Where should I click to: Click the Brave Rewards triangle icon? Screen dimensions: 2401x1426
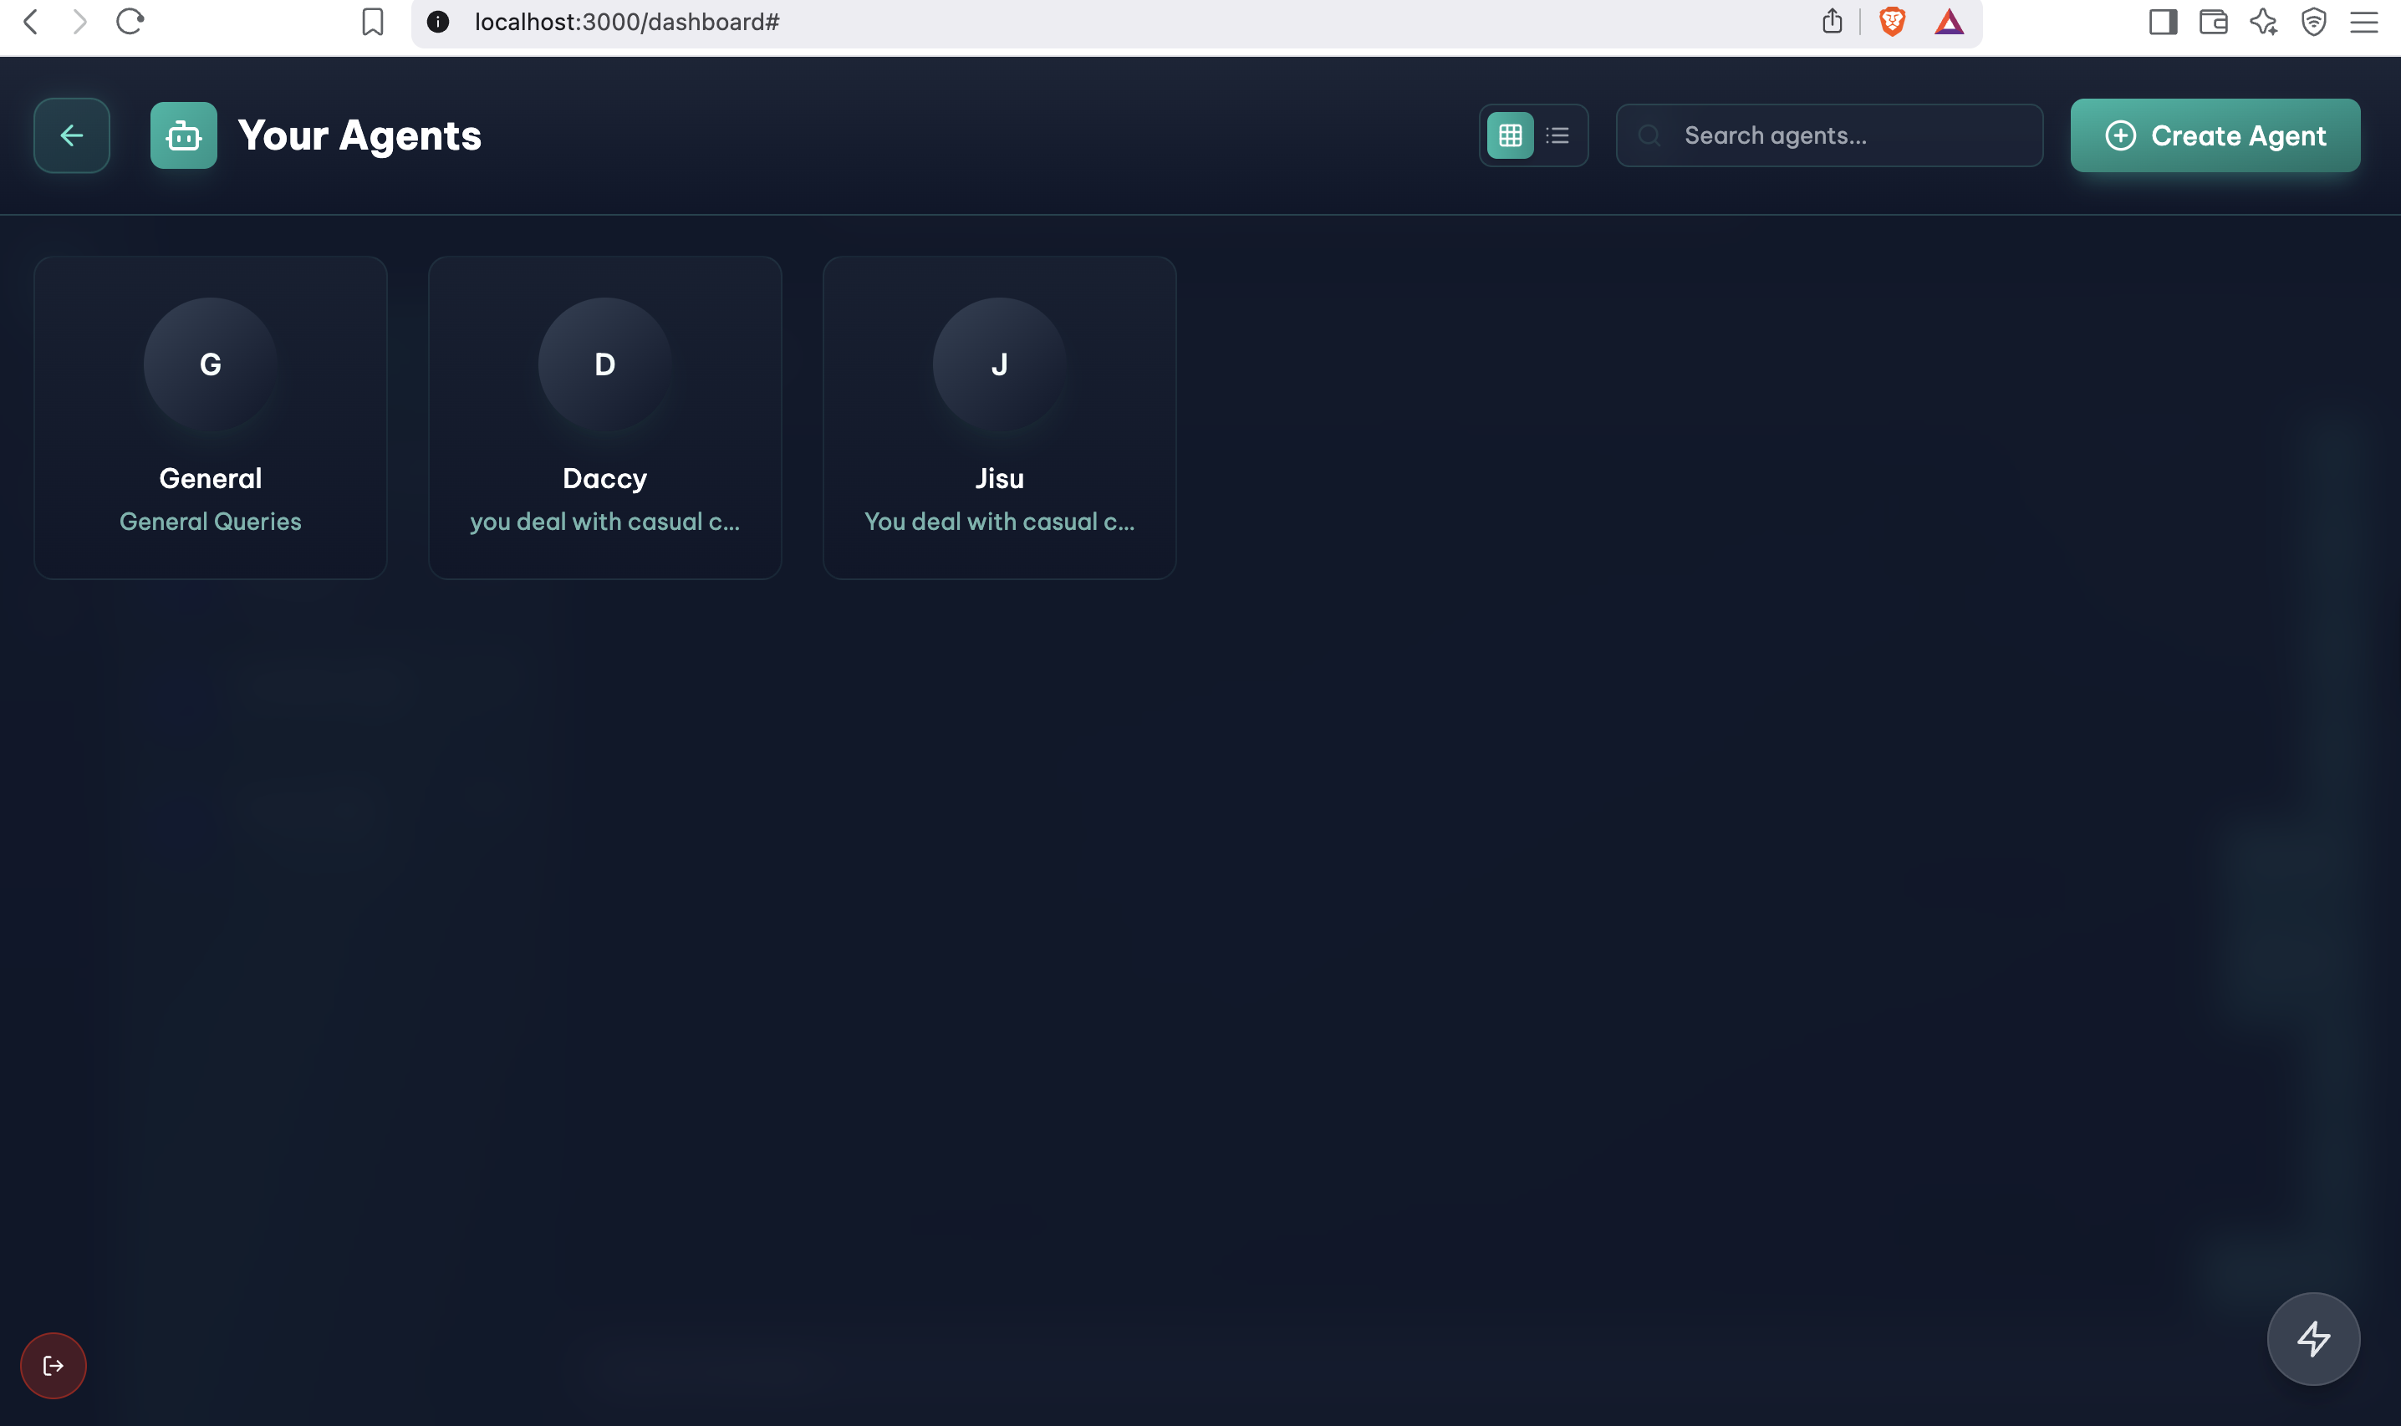coord(1949,21)
